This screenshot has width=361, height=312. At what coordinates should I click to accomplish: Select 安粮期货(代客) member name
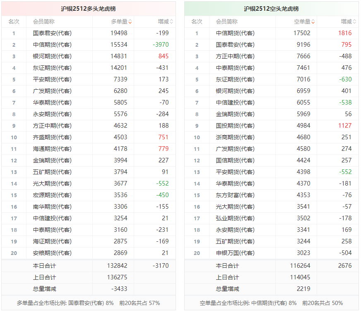(x=52, y=253)
